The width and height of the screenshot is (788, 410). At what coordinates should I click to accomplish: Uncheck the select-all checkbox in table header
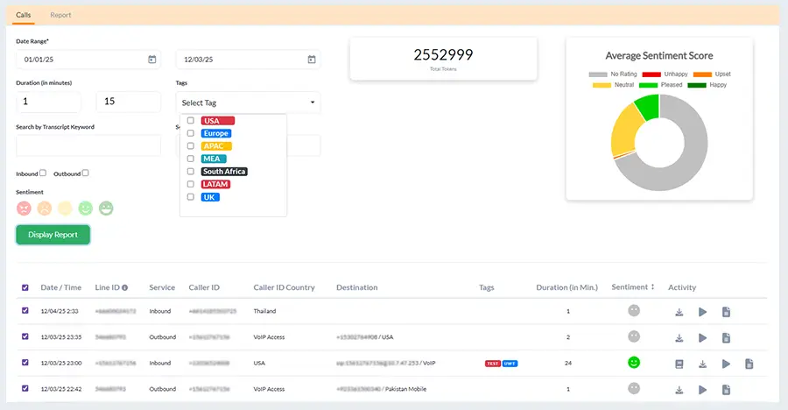click(x=25, y=287)
